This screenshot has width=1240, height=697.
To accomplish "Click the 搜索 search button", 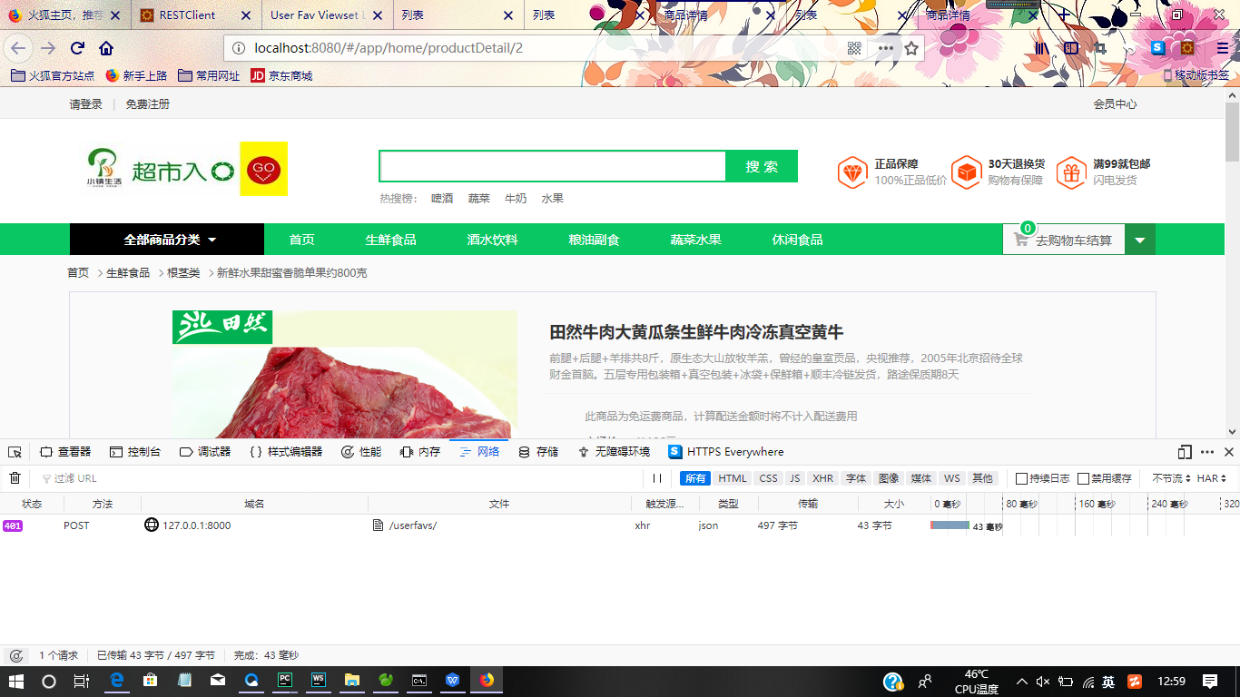I will pos(762,166).
